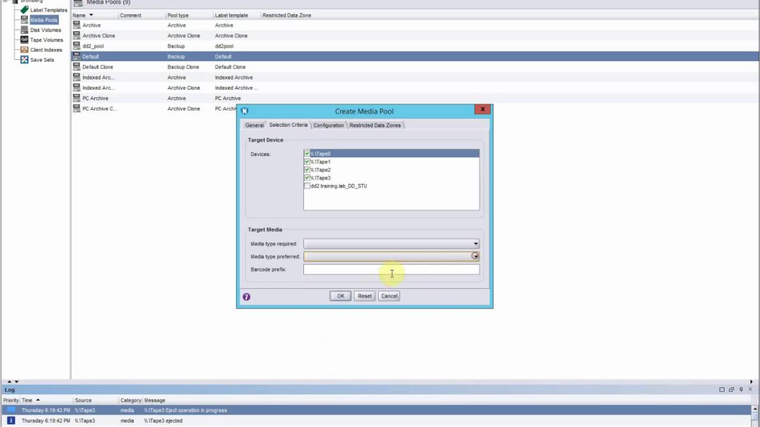
Task: Switch to the Selection Criteria tab
Action: tap(288, 125)
